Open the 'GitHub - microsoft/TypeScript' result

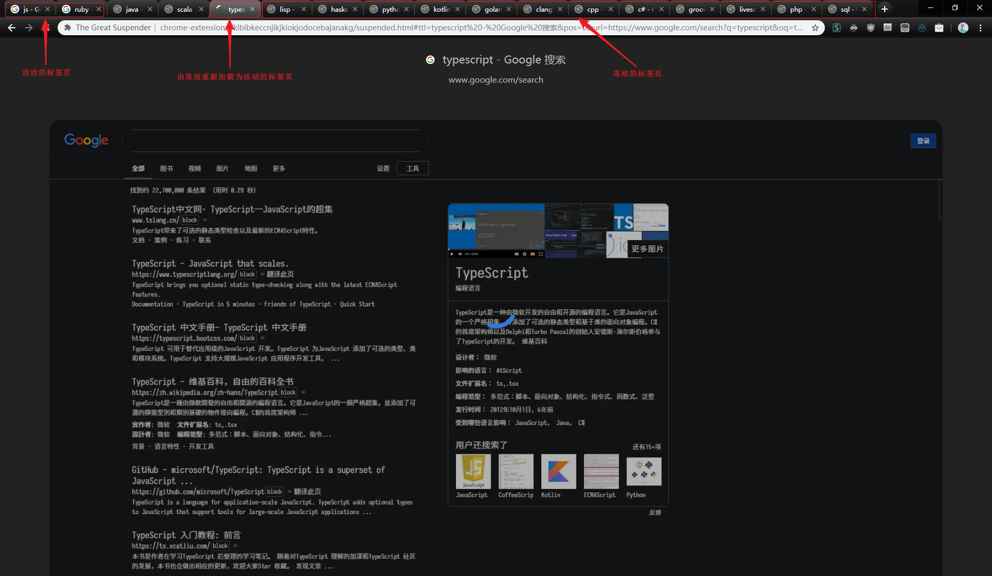(258, 475)
